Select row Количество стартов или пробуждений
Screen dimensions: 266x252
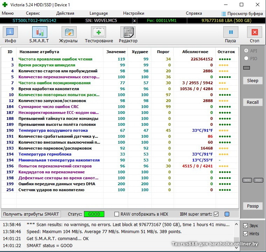120,71
